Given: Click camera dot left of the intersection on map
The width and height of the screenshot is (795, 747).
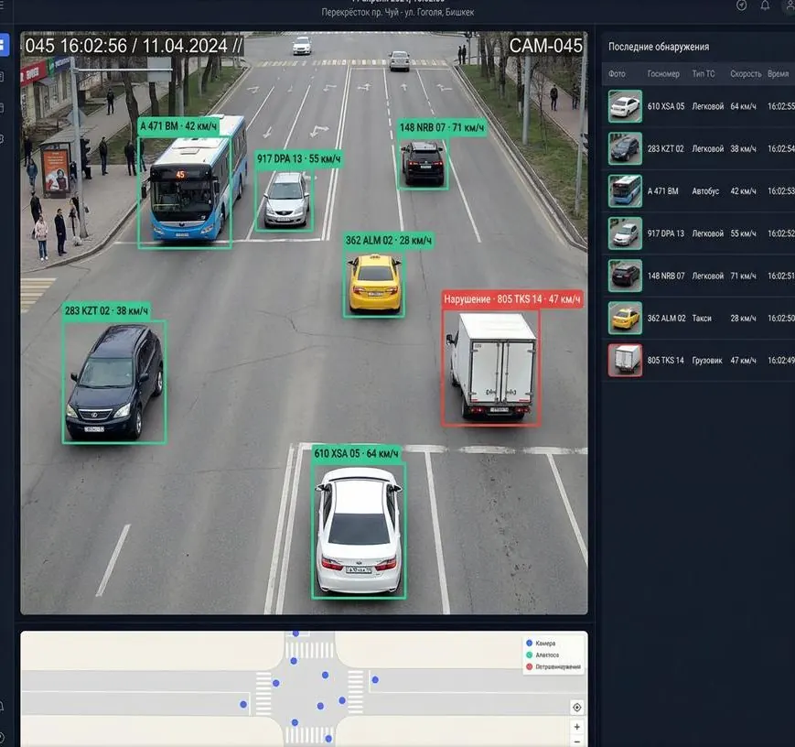Looking at the screenshot, I should point(243,704).
